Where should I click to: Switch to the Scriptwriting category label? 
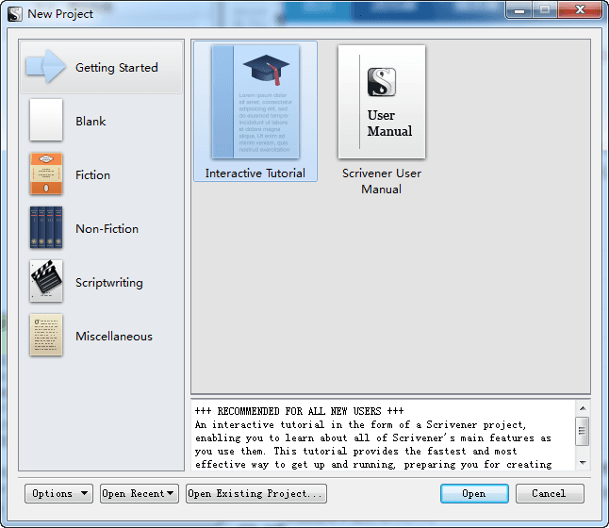tap(109, 283)
